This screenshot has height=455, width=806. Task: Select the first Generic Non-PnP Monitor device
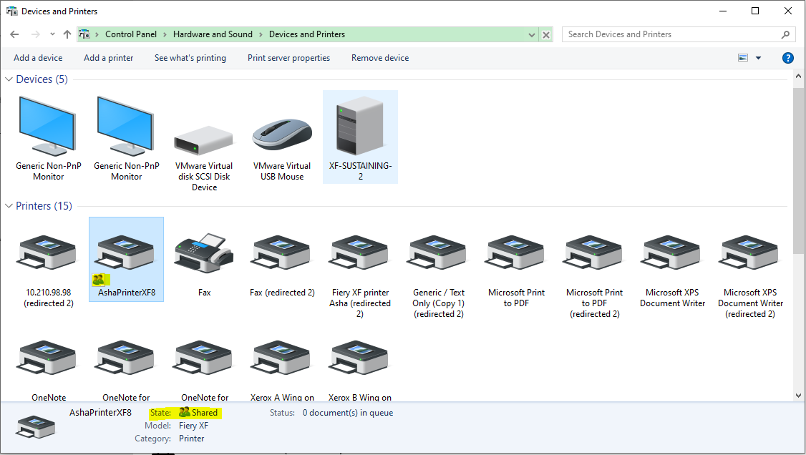click(x=49, y=137)
